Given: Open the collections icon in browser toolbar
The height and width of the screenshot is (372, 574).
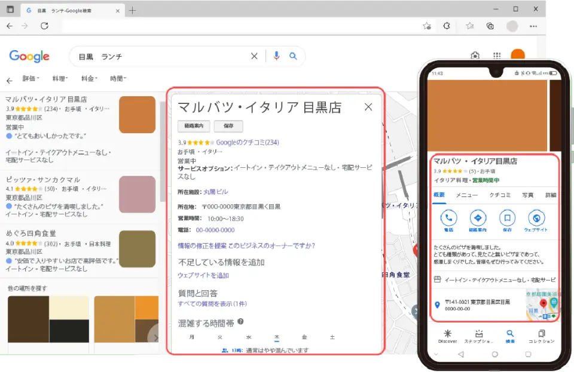Looking at the screenshot, I should (490, 26).
